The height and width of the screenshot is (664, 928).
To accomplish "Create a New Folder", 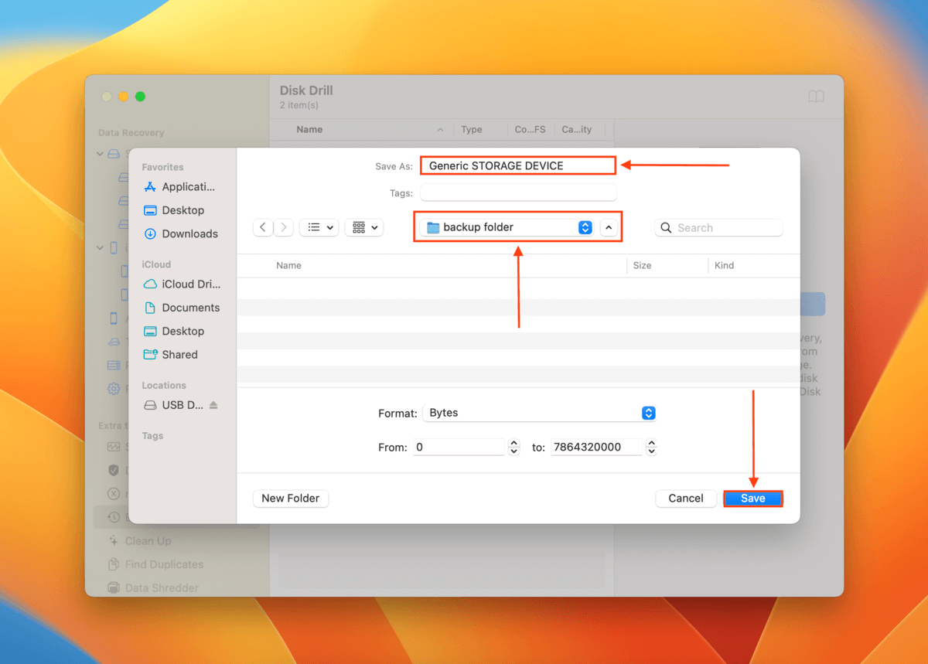I will coord(291,499).
